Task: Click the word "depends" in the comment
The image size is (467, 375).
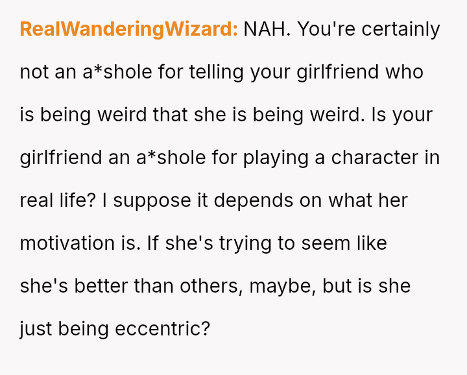Action: pyautogui.click(x=253, y=200)
